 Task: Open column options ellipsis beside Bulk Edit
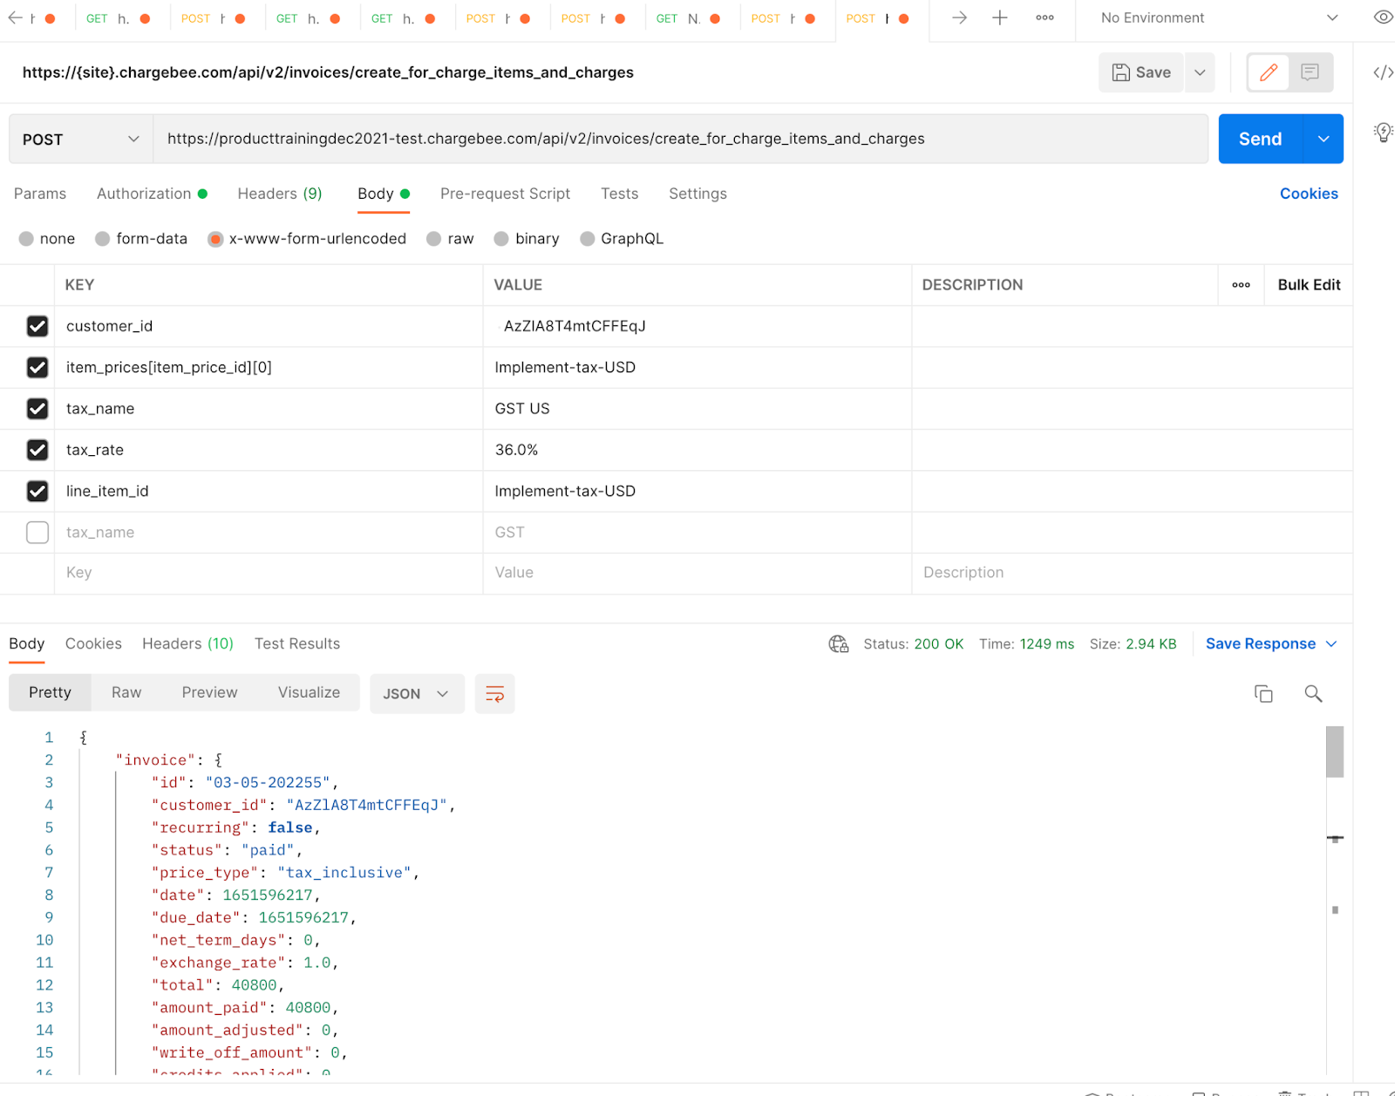[1241, 285]
